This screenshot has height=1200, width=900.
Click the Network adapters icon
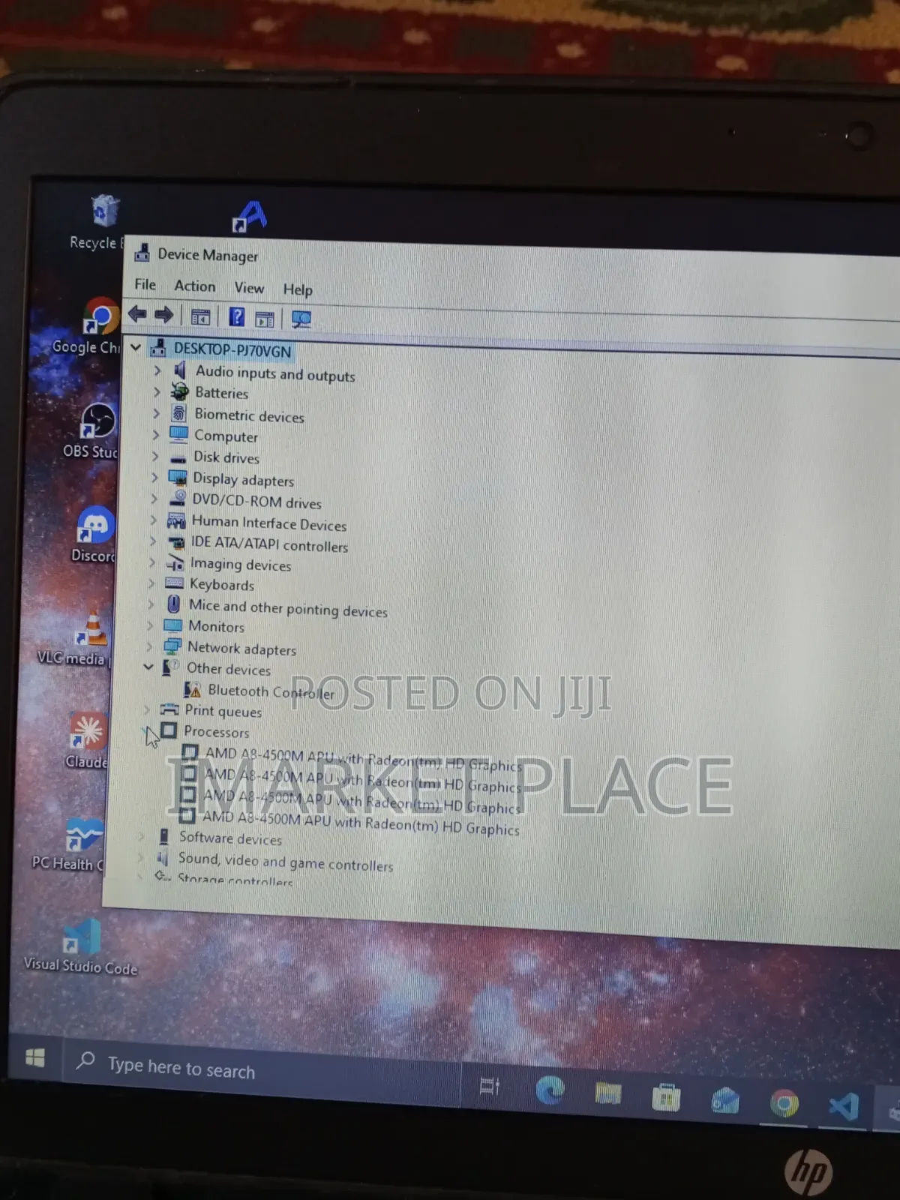click(172, 646)
